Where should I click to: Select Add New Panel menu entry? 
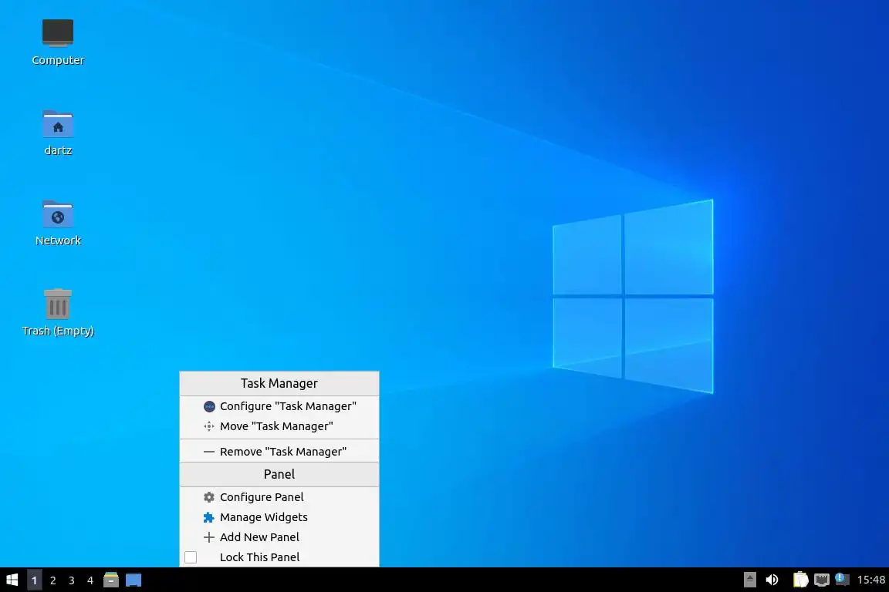[x=279, y=537]
